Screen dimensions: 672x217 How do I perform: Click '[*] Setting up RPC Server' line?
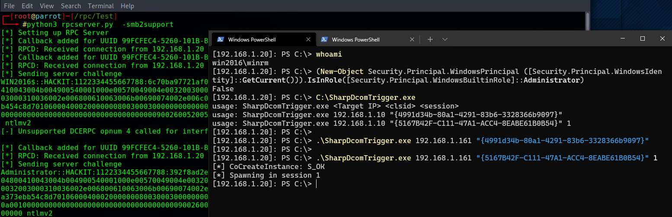tap(55, 33)
